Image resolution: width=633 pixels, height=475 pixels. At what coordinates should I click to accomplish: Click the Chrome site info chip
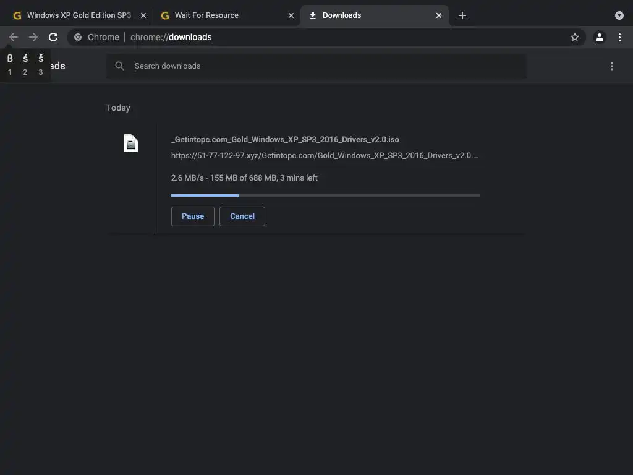[96, 37]
